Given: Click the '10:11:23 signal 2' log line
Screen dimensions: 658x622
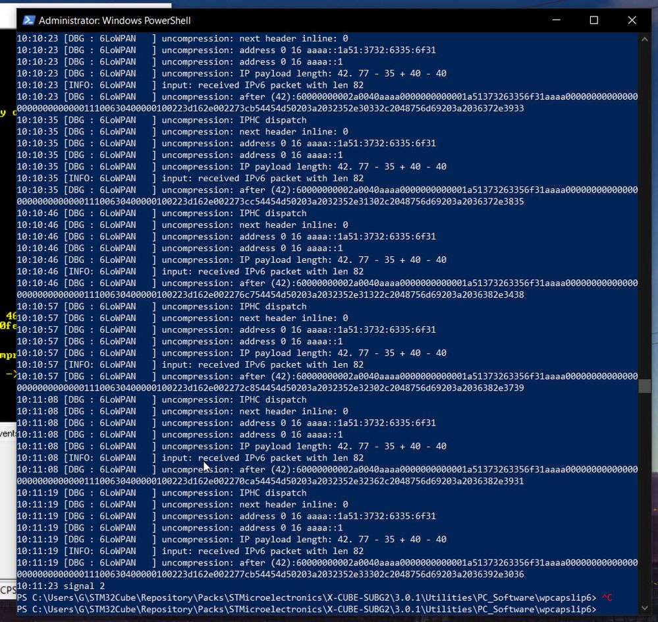Looking at the screenshot, I should click(61, 586).
